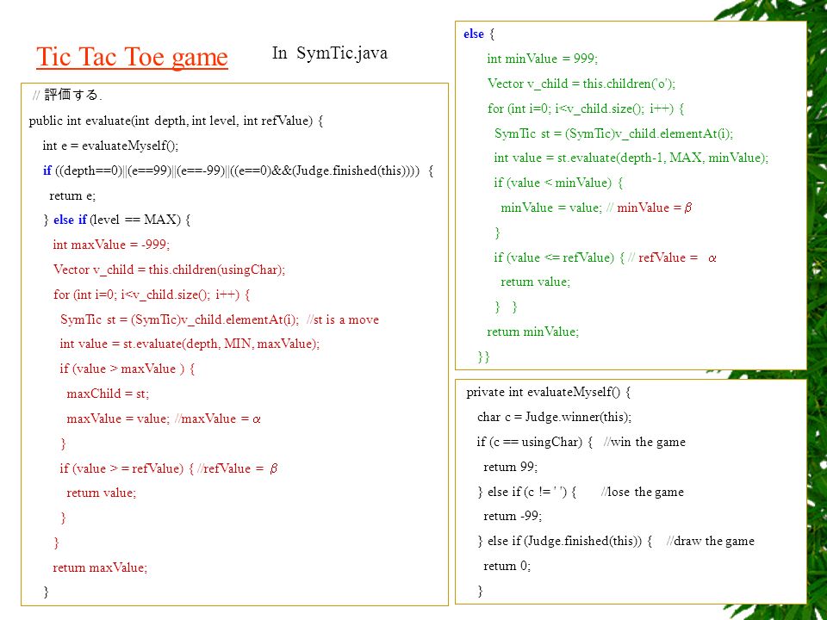Screen dimensions: 827x620
Task: Click the 'maxChild = st;' line
Action: click(109, 394)
